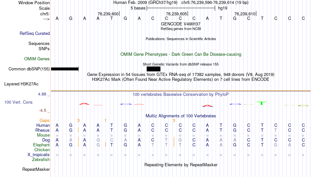
Task: Click the X_tropicalis species row label
Action: (39, 155)
